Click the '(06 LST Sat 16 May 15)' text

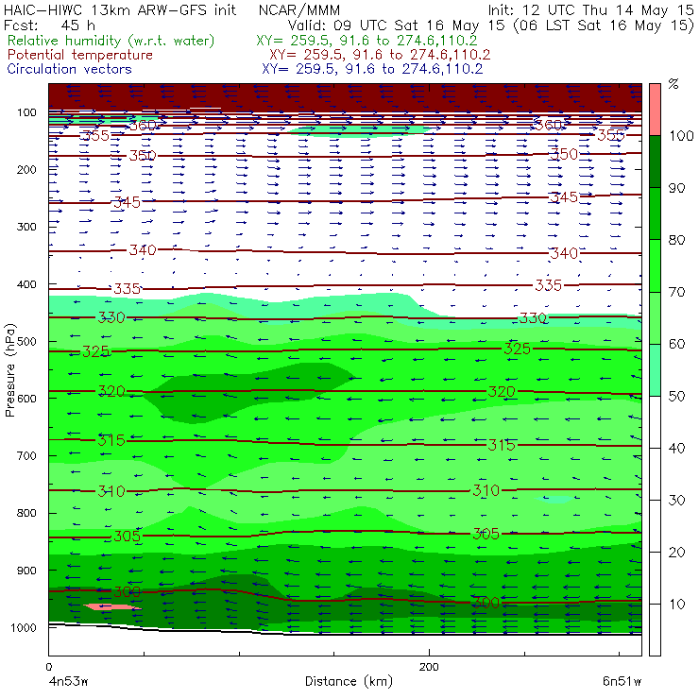[x=604, y=26]
